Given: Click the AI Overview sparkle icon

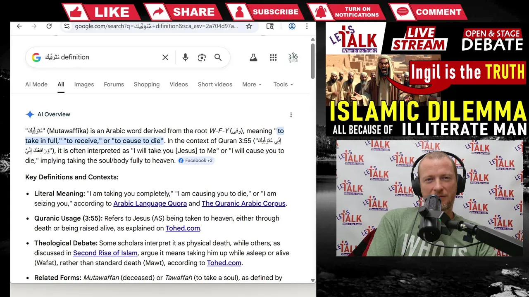Looking at the screenshot, I should coord(30,115).
